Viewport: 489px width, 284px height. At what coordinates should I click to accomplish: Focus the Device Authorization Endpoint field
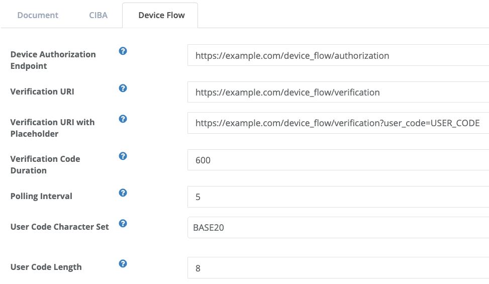338,55
